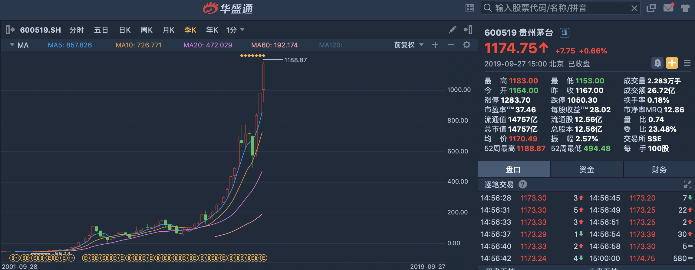Viewport: 695px width, 270px height.
Task: Click the 跌停 1050.30 value
Action: click(x=582, y=100)
